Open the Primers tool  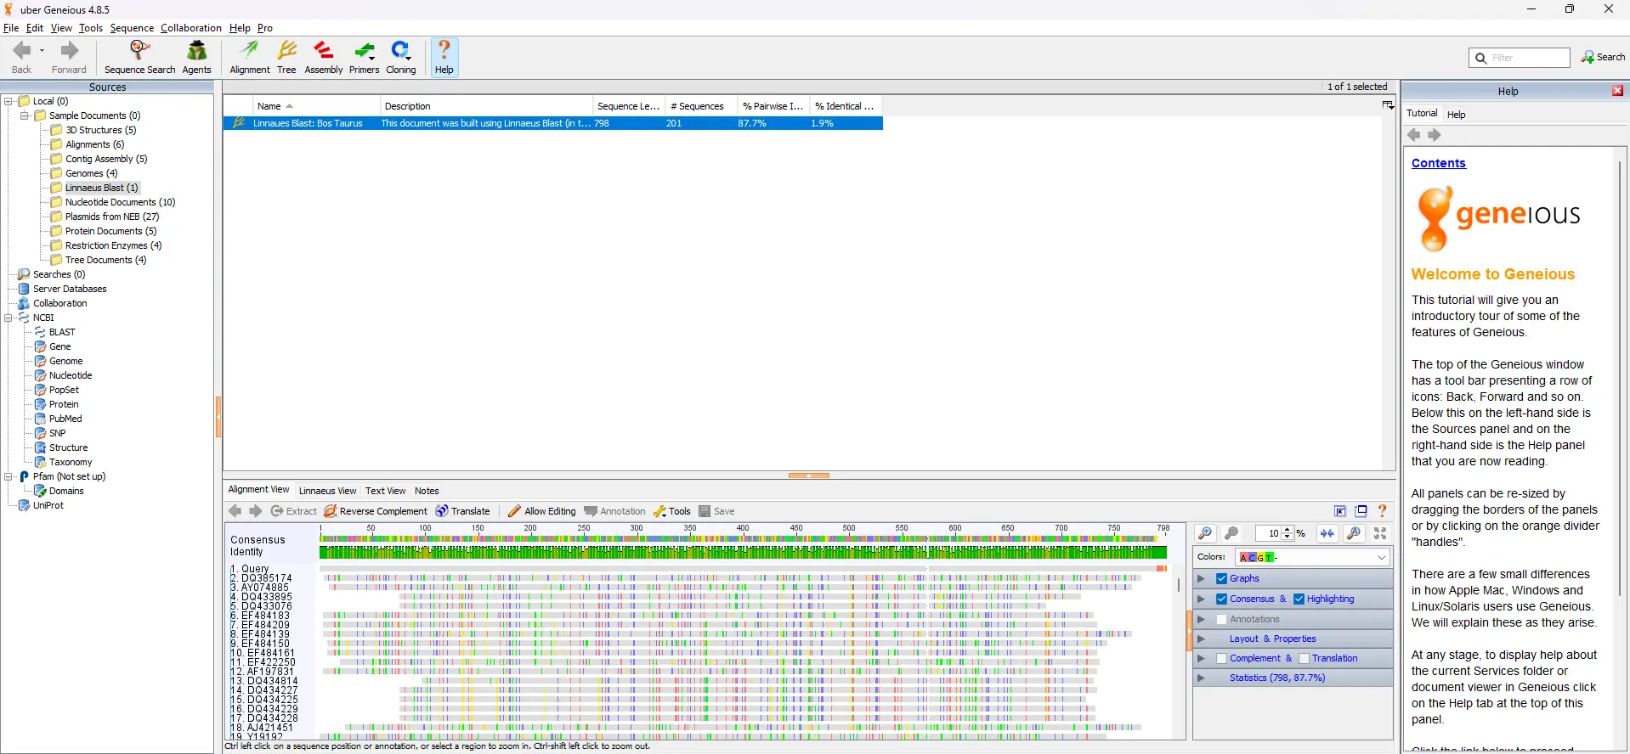[364, 58]
